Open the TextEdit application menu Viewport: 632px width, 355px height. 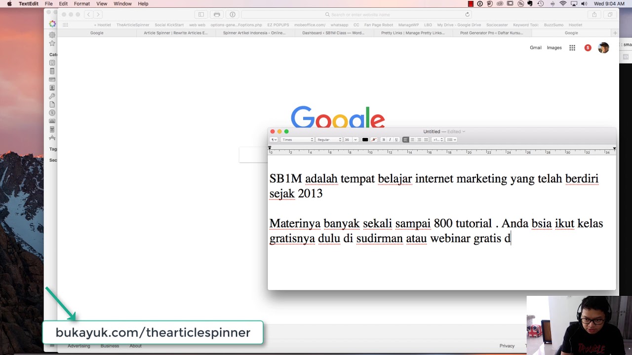(29, 3)
